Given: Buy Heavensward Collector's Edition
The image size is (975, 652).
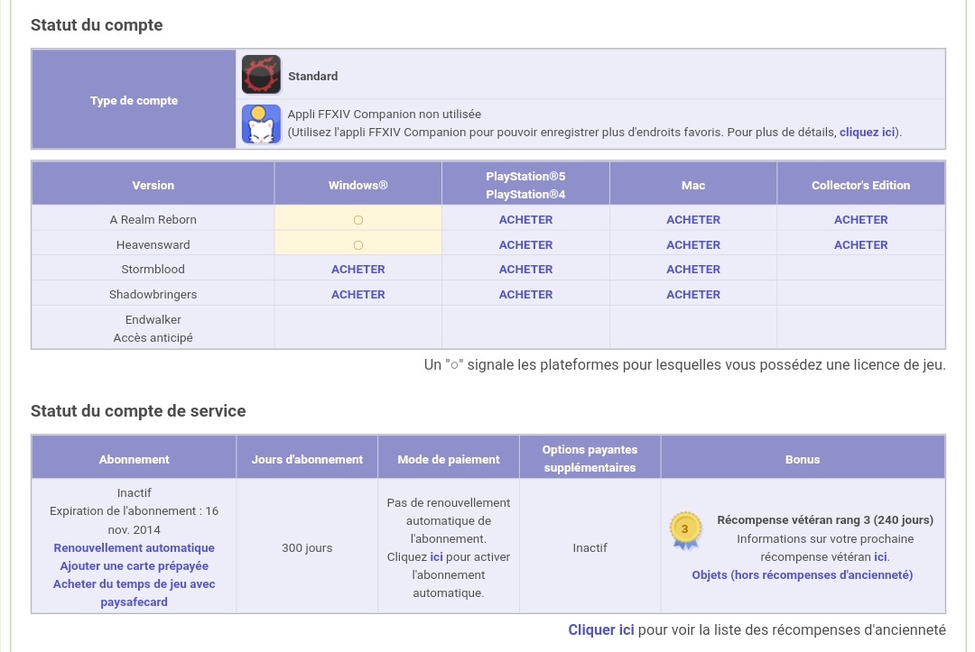Looking at the screenshot, I should [x=860, y=244].
